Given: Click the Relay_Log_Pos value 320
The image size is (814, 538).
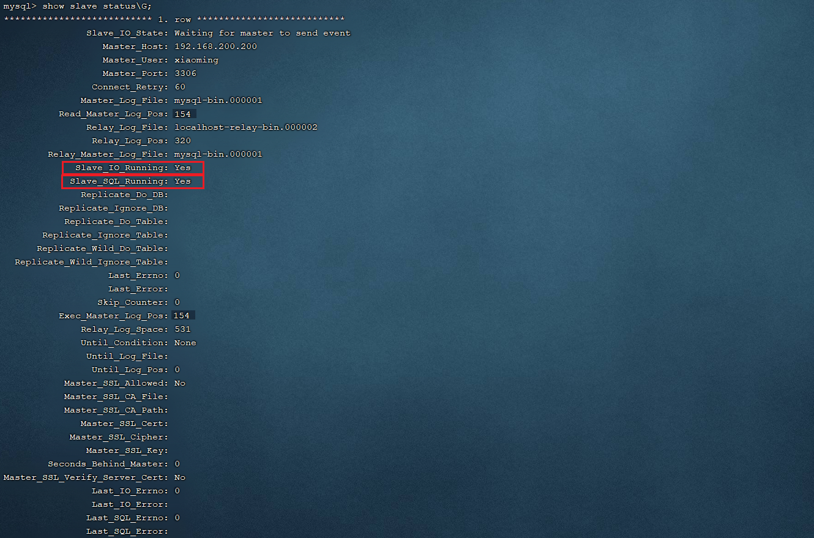Looking at the screenshot, I should click(182, 141).
